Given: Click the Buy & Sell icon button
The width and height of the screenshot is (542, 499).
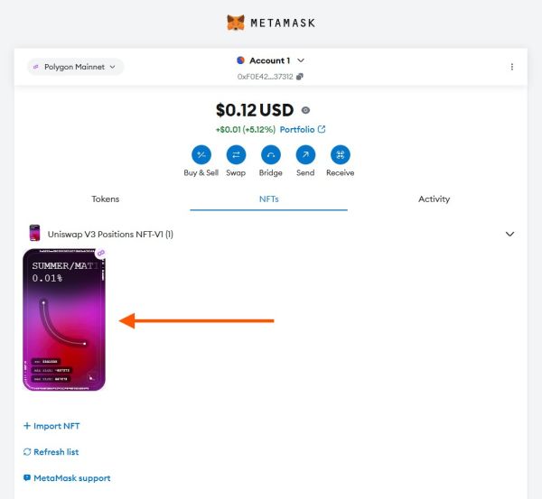Looking at the screenshot, I should pos(201,154).
